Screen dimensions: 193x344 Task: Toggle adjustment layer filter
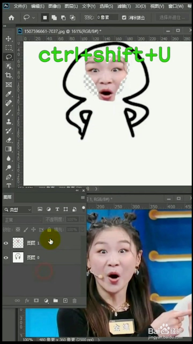pos(49,209)
